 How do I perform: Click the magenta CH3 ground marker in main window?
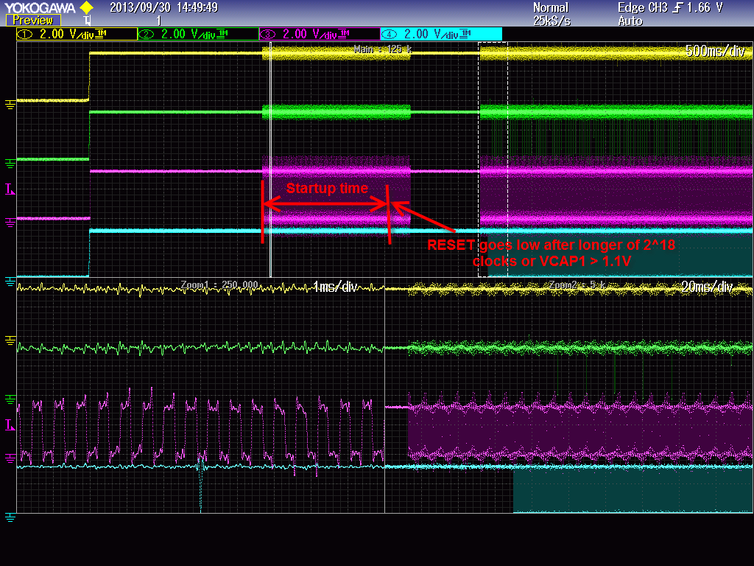(x=10, y=223)
